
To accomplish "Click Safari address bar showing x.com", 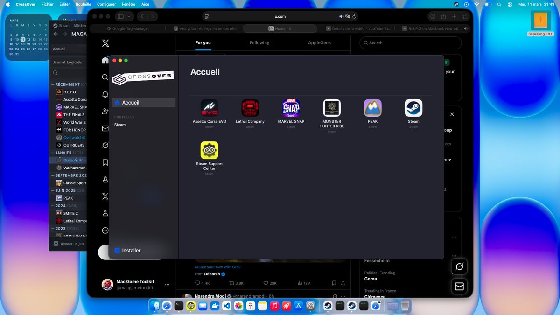I will pyautogui.click(x=280, y=16).
